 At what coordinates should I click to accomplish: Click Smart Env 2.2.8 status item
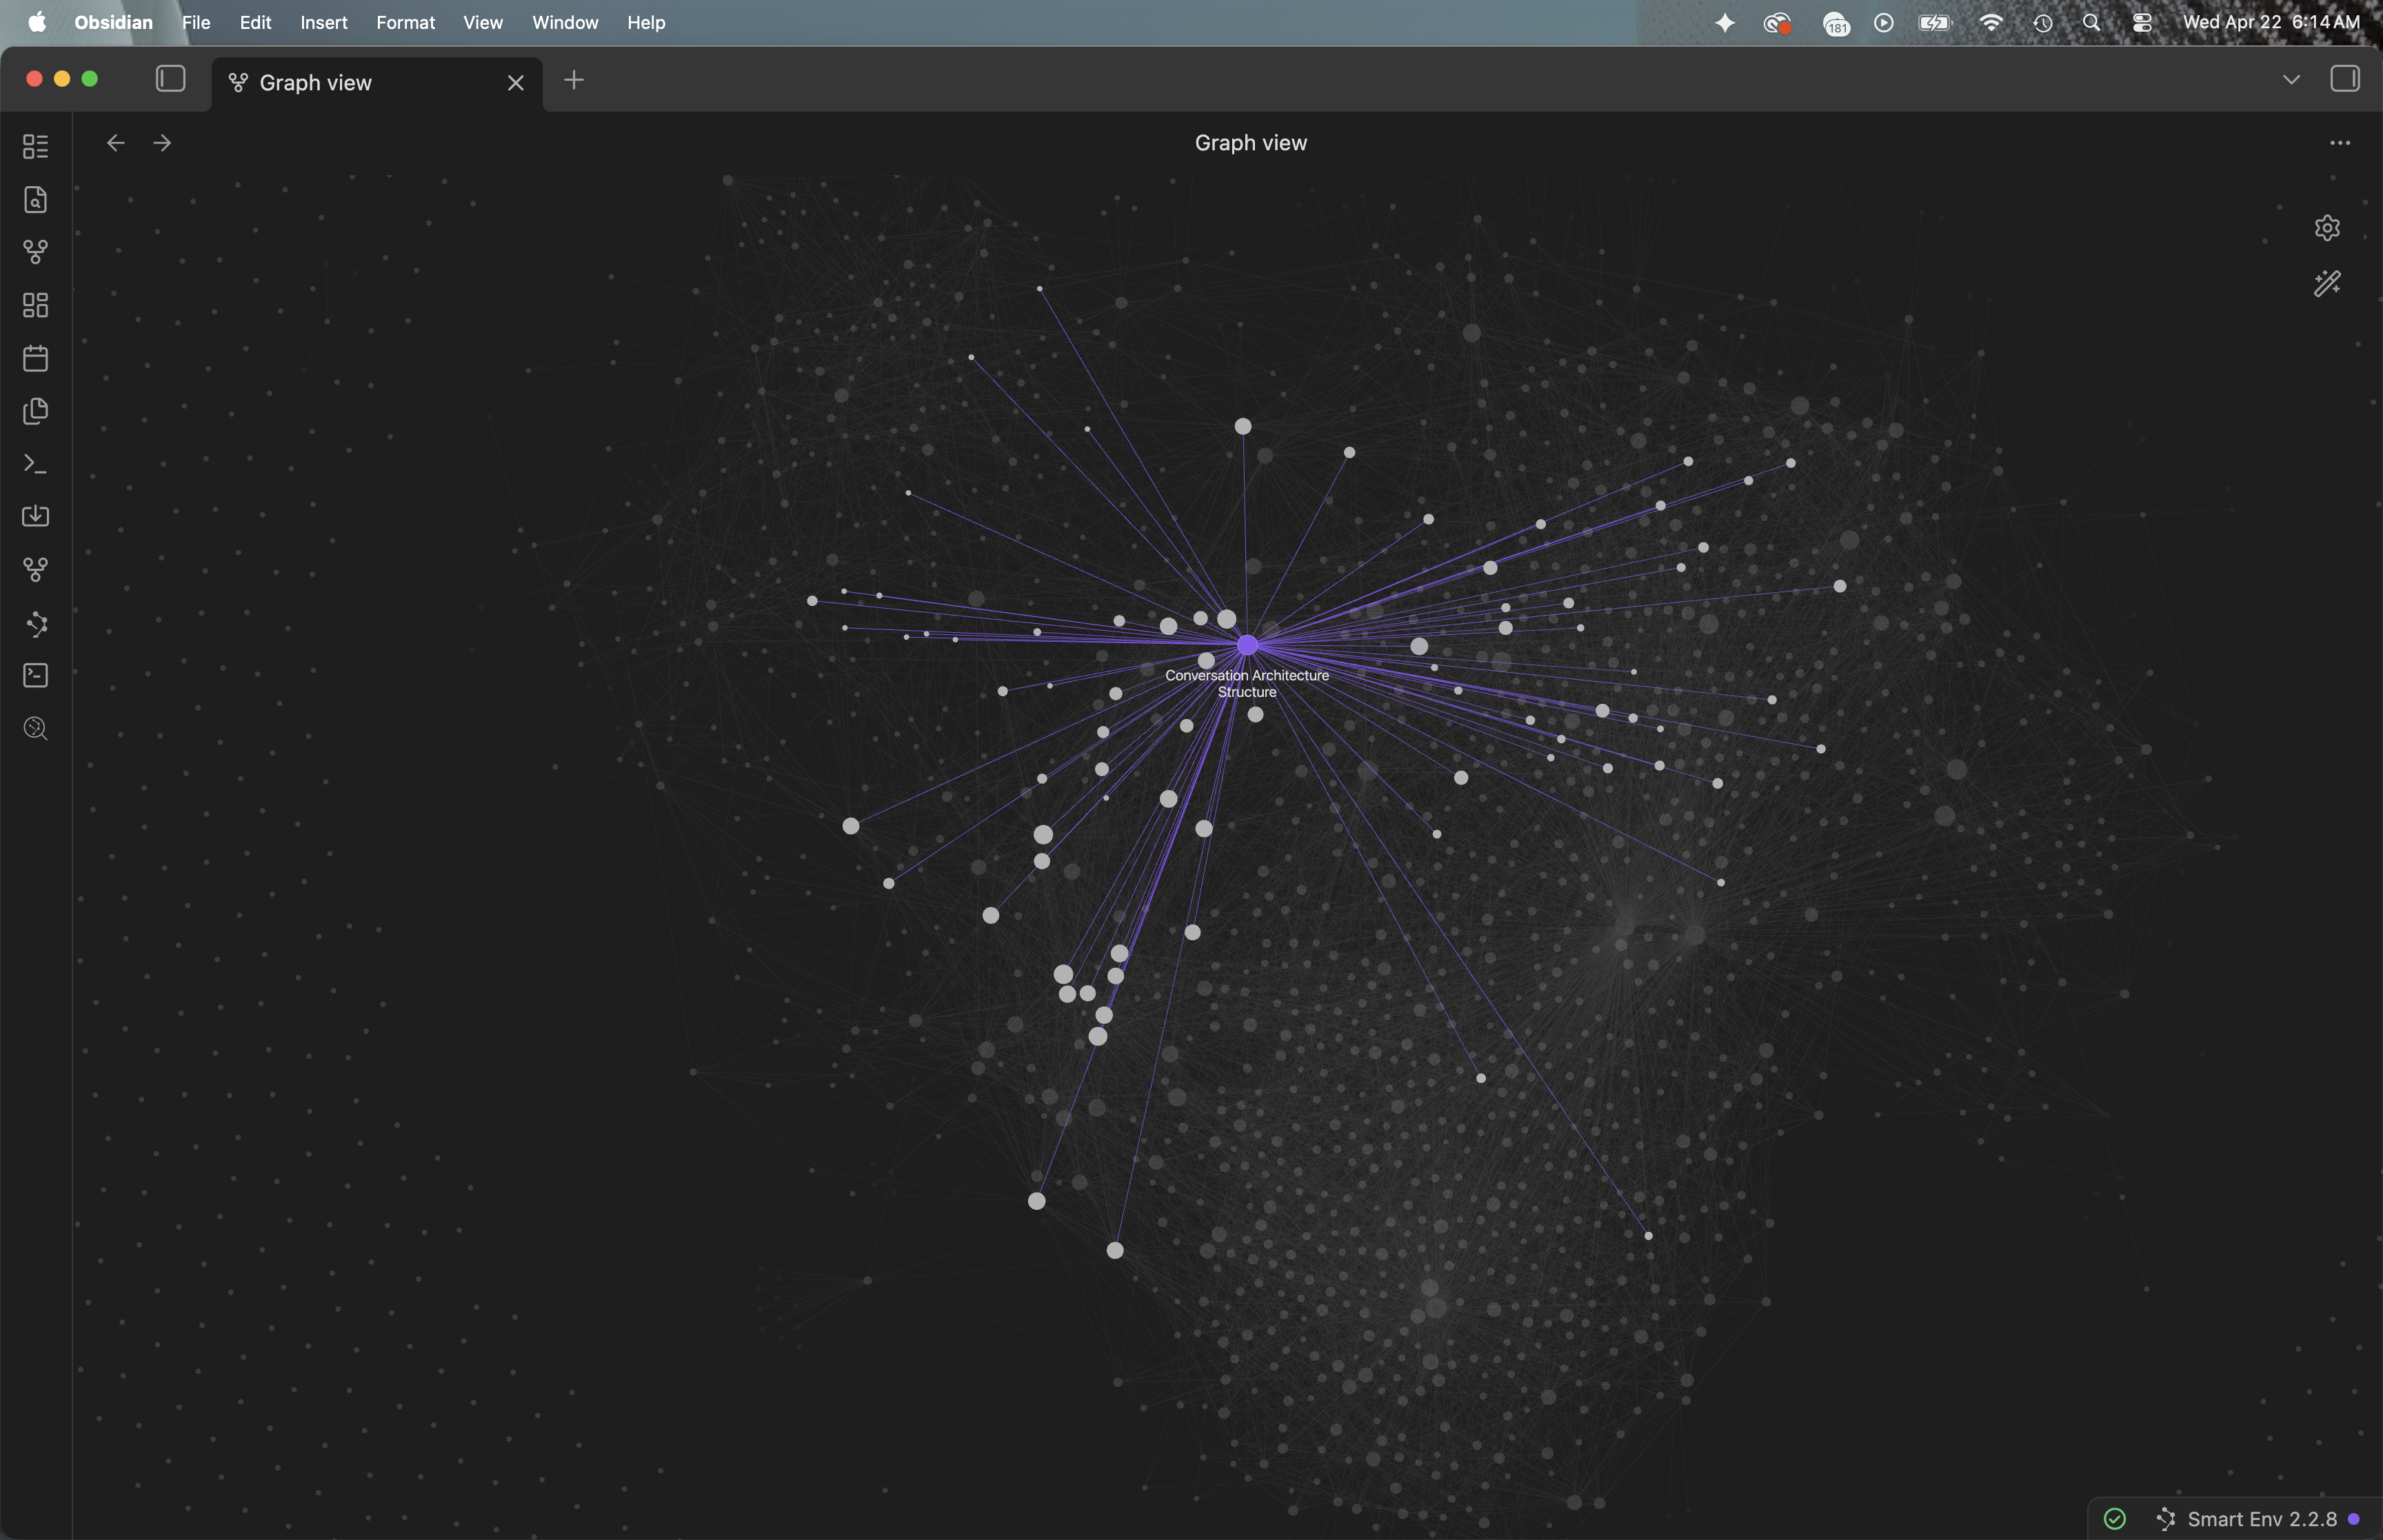2261,1519
